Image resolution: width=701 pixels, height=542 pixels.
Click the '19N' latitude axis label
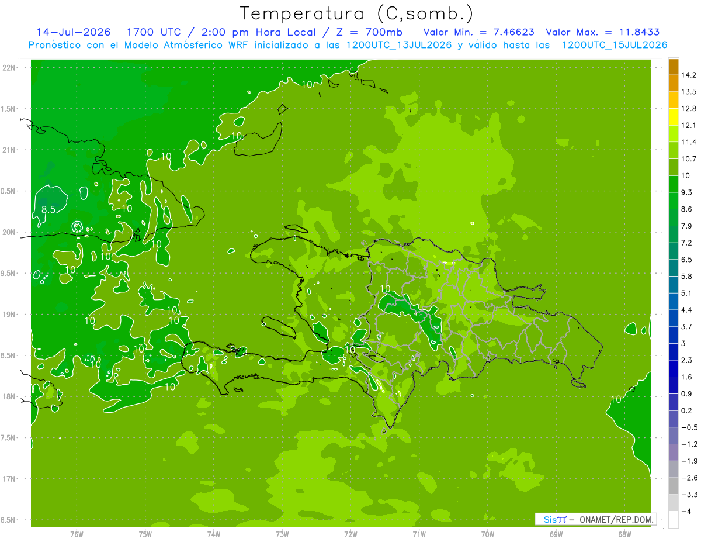(x=10, y=314)
